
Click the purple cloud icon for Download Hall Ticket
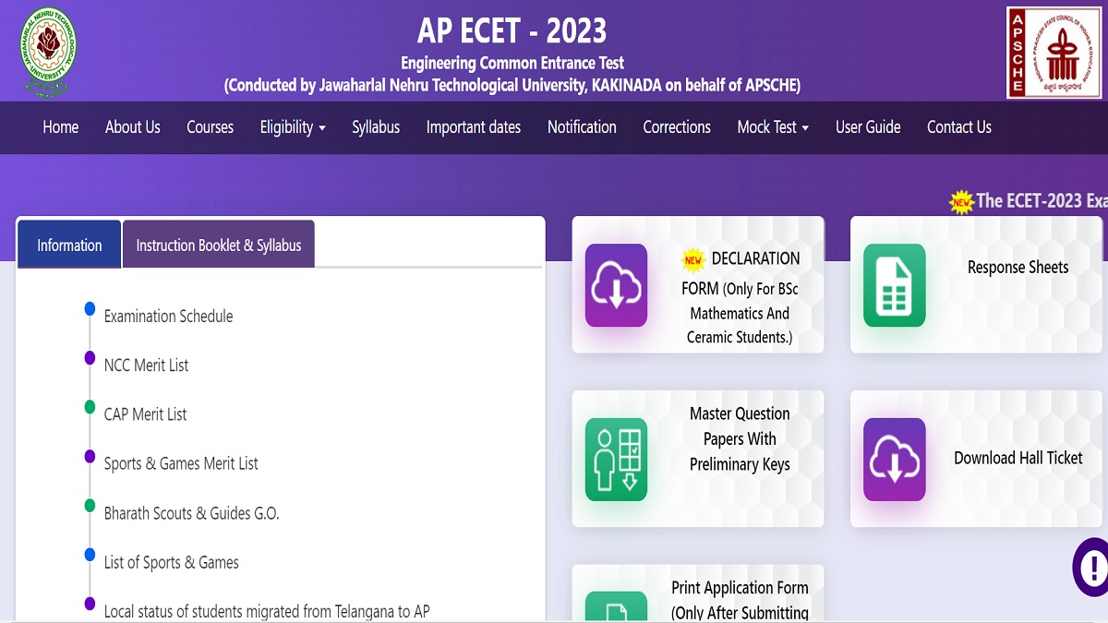894,460
